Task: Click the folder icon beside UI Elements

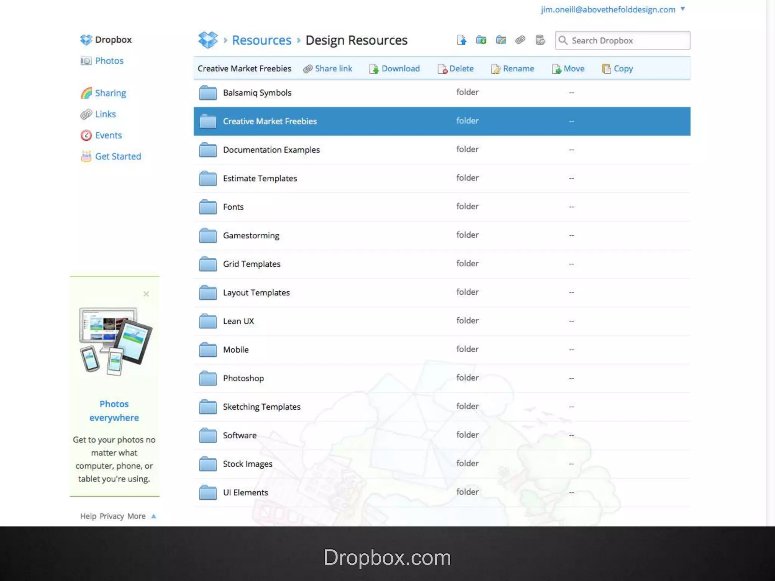Action: click(208, 492)
